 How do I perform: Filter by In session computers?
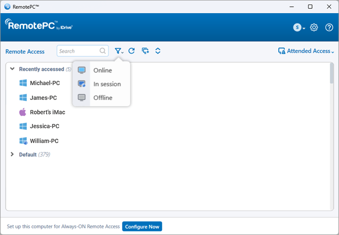click(107, 84)
